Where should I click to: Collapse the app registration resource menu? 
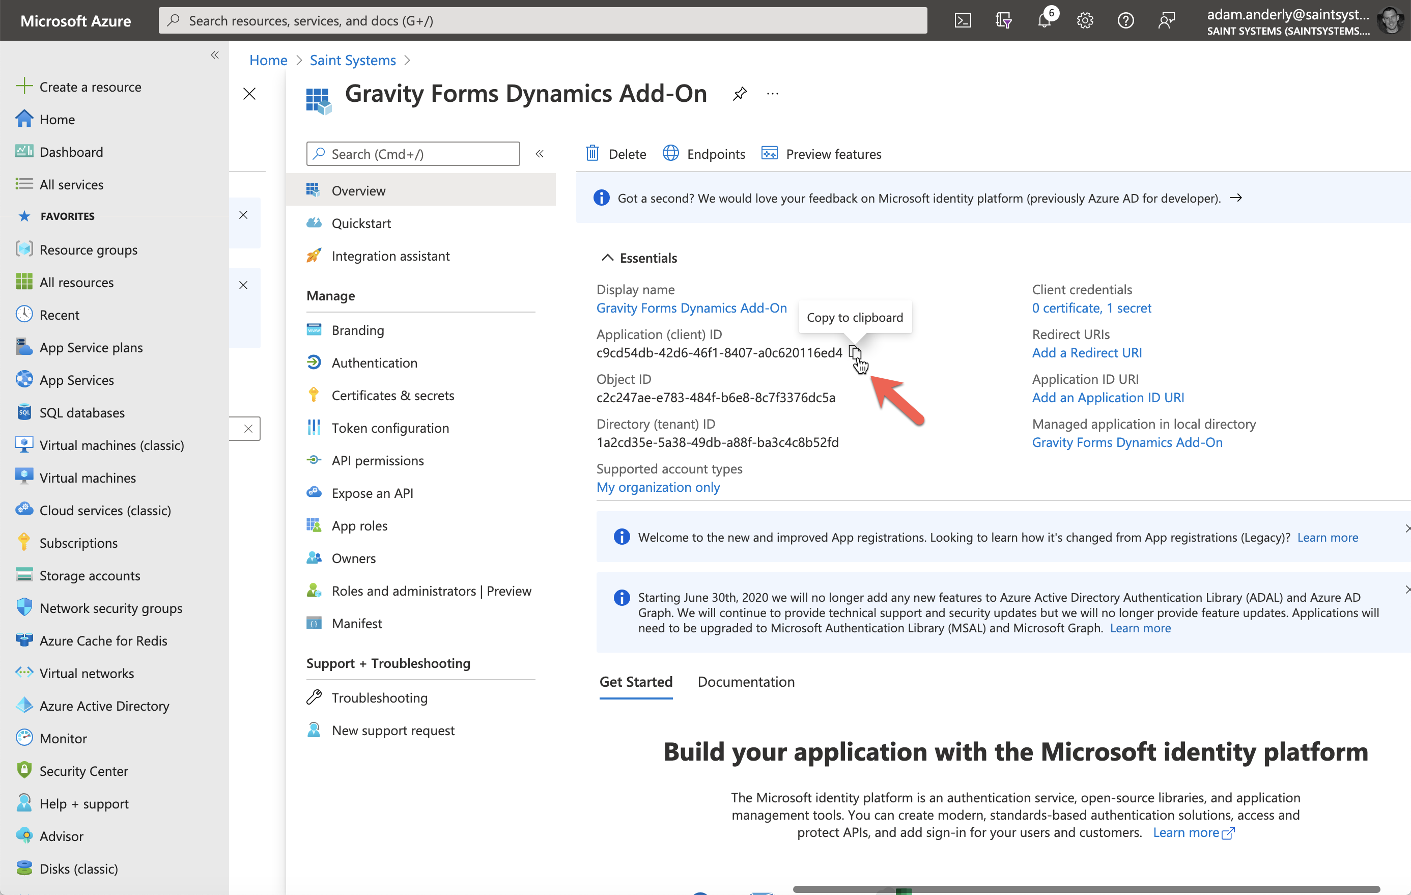click(540, 154)
